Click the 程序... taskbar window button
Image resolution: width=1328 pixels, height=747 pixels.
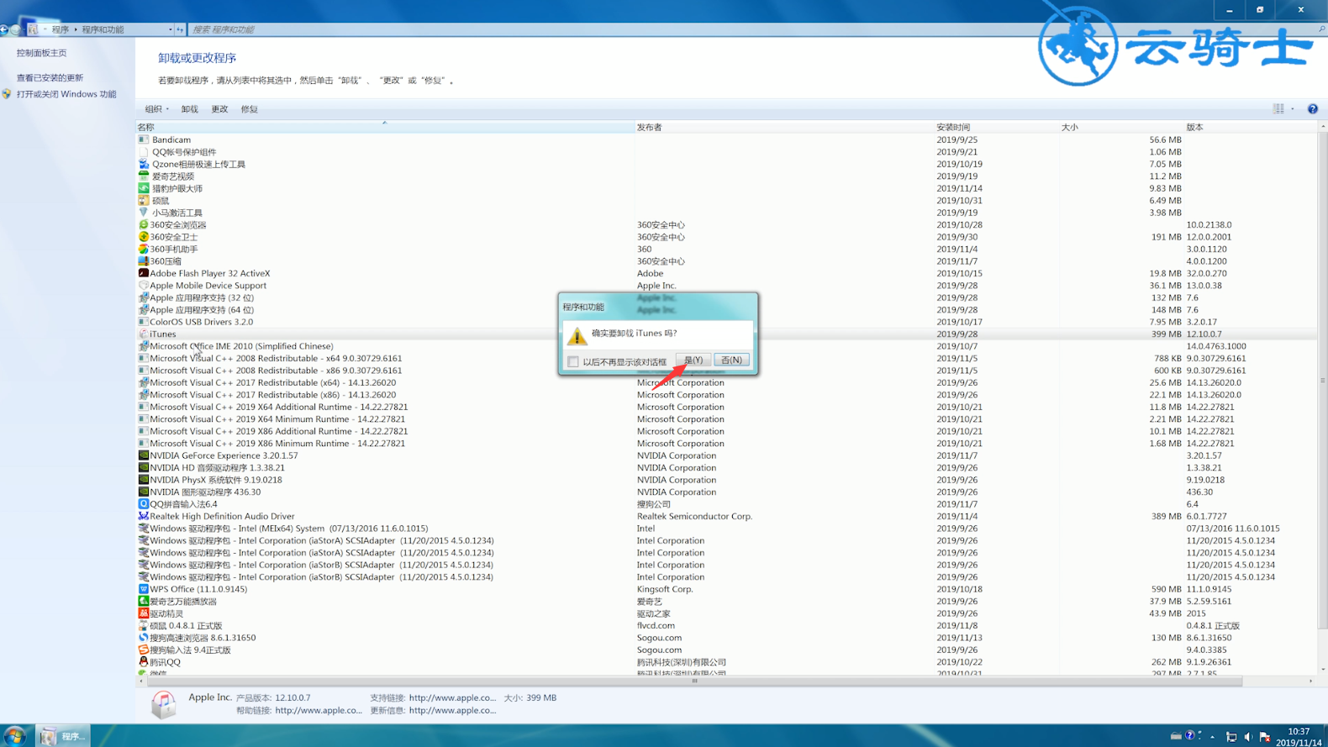62,736
